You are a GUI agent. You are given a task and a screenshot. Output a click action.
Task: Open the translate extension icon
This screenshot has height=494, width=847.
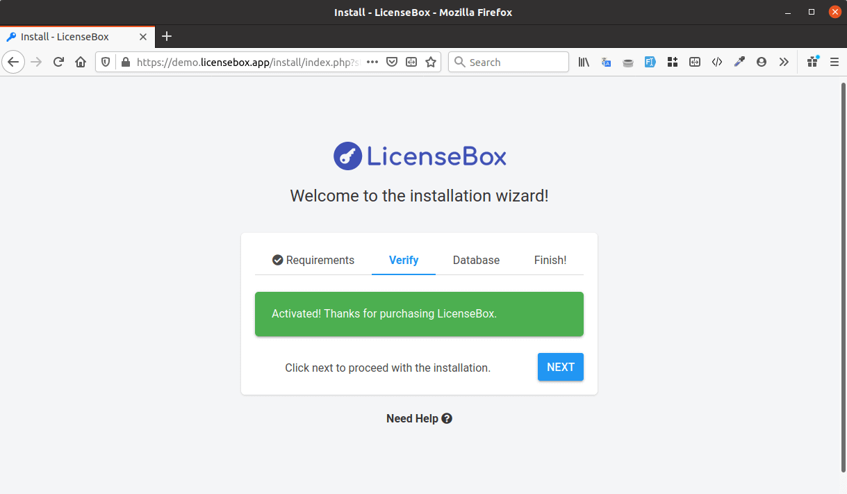(606, 62)
